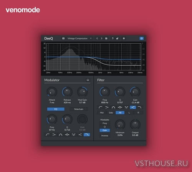Click the Release value 429 ms

click(67, 103)
